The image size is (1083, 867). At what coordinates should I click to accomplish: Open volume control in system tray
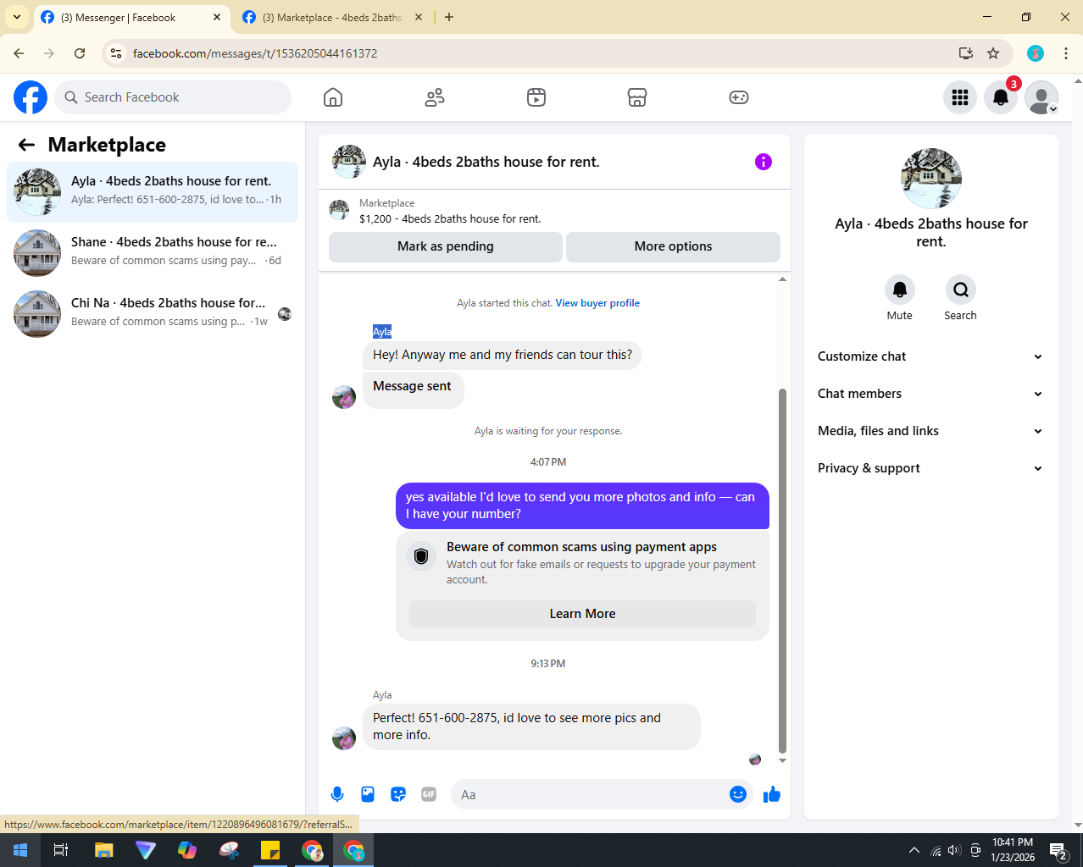[x=954, y=850]
